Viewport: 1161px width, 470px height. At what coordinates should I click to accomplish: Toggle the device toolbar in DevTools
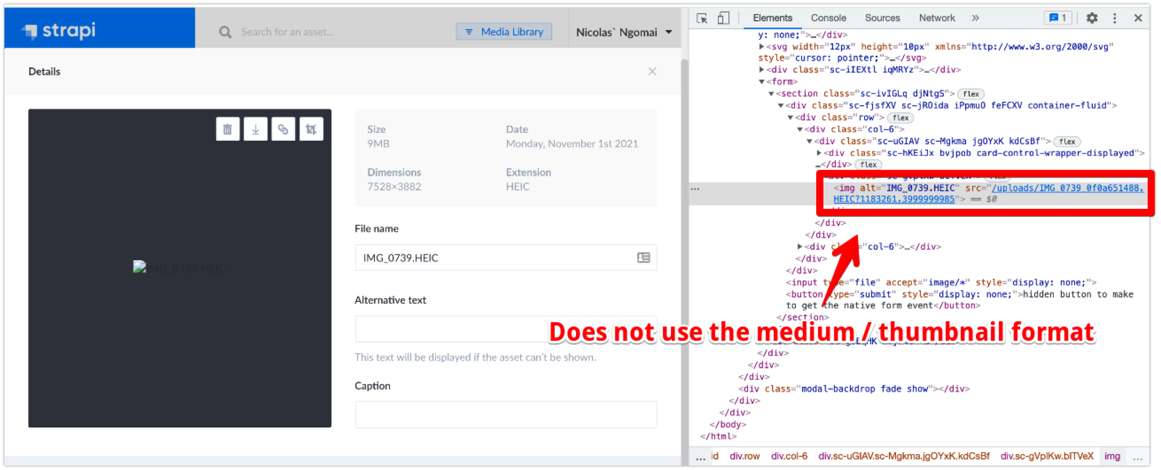pos(724,18)
